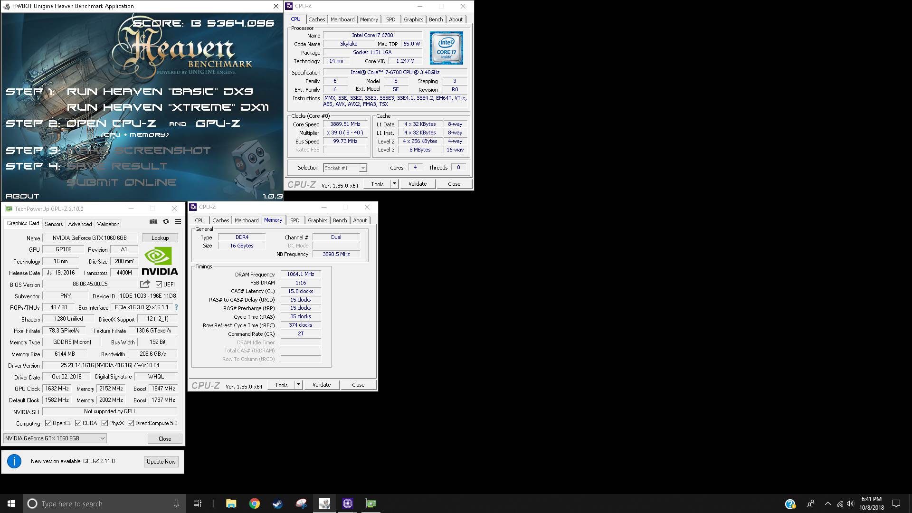Click Validate in CPU-Z Memory window
The width and height of the screenshot is (912, 513).
tap(322, 385)
